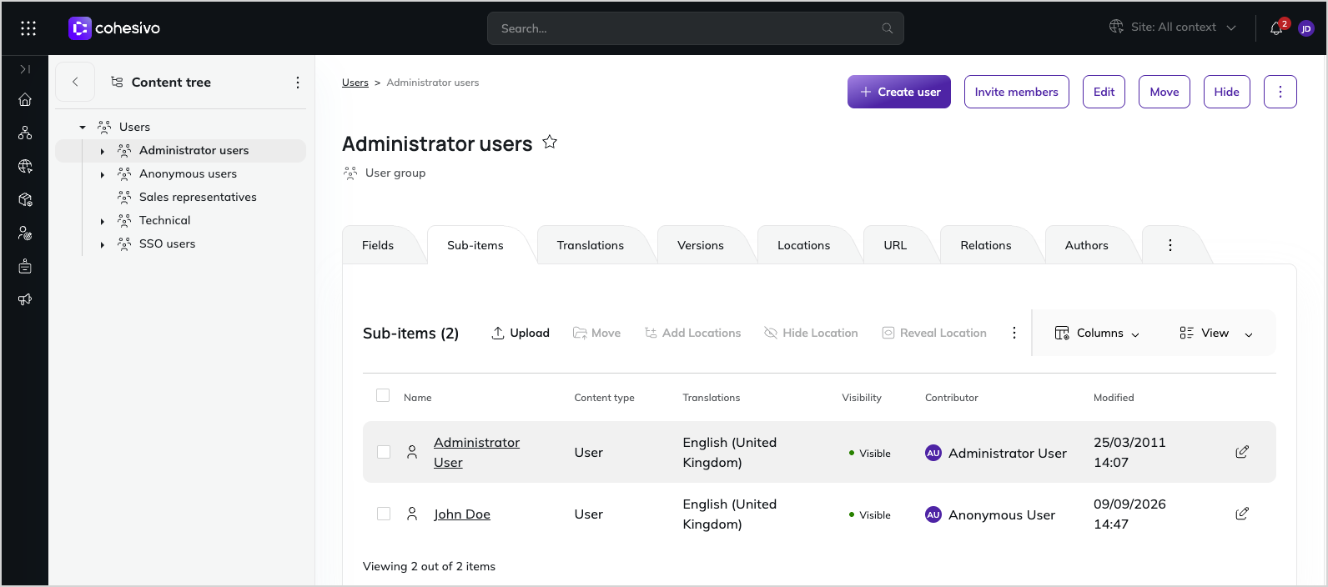
Task: Select SSO users in content tree
Action: [167, 244]
